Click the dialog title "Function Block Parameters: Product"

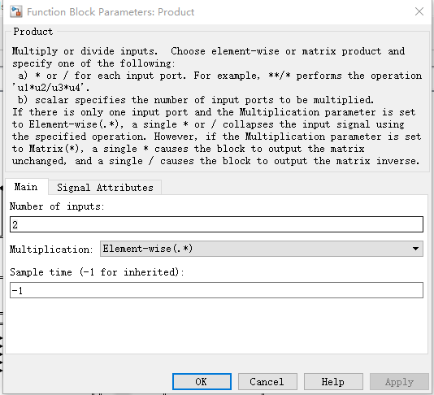coord(111,12)
